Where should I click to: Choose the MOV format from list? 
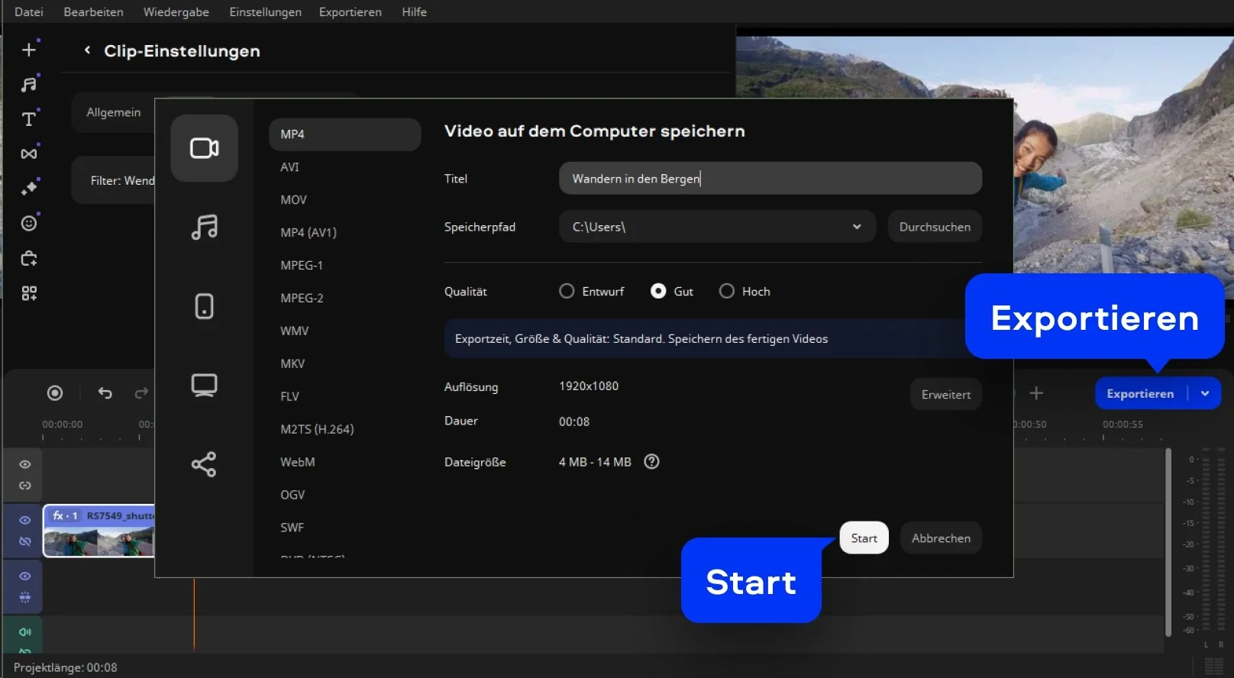click(293, 200)
